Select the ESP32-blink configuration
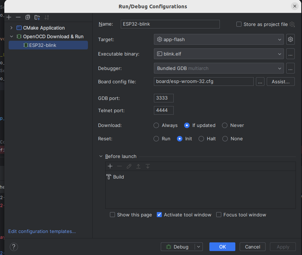Viewport: 302px width, 255px height. (48, 45)
